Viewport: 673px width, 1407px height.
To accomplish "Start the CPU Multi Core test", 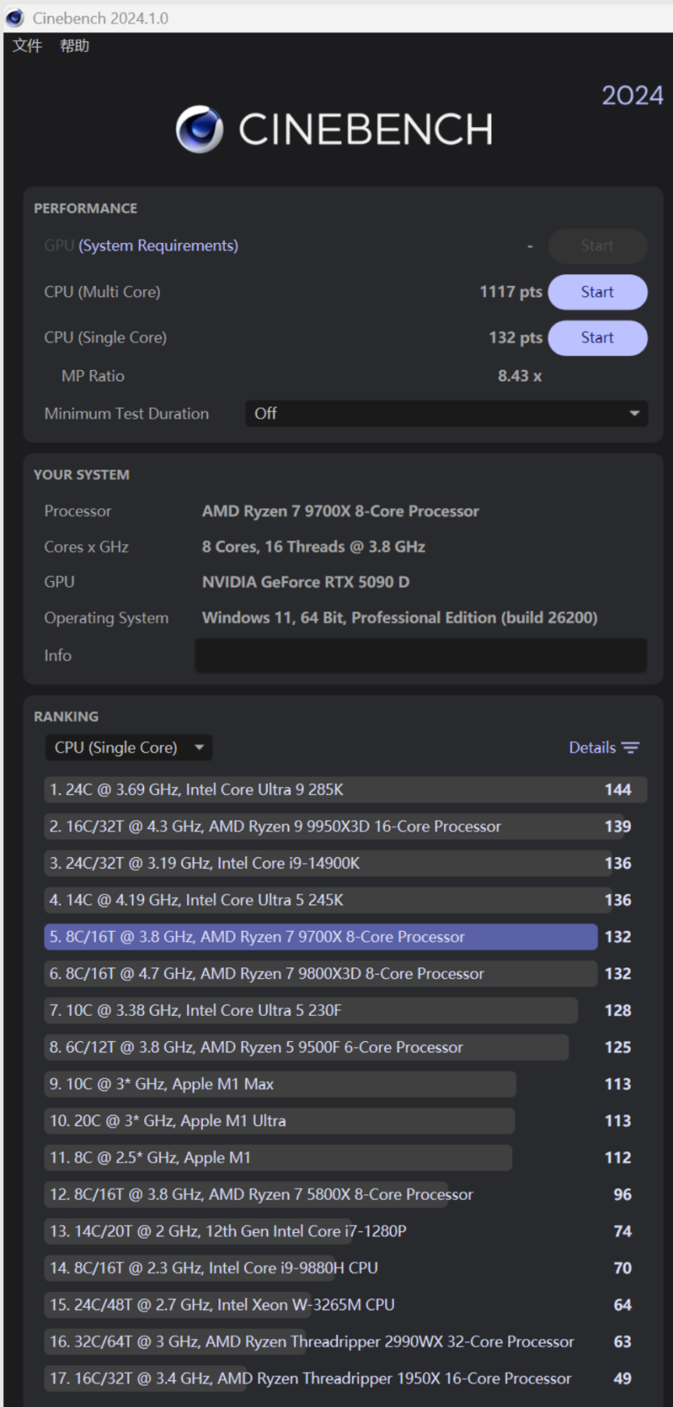I will click(x=597, y=292).
